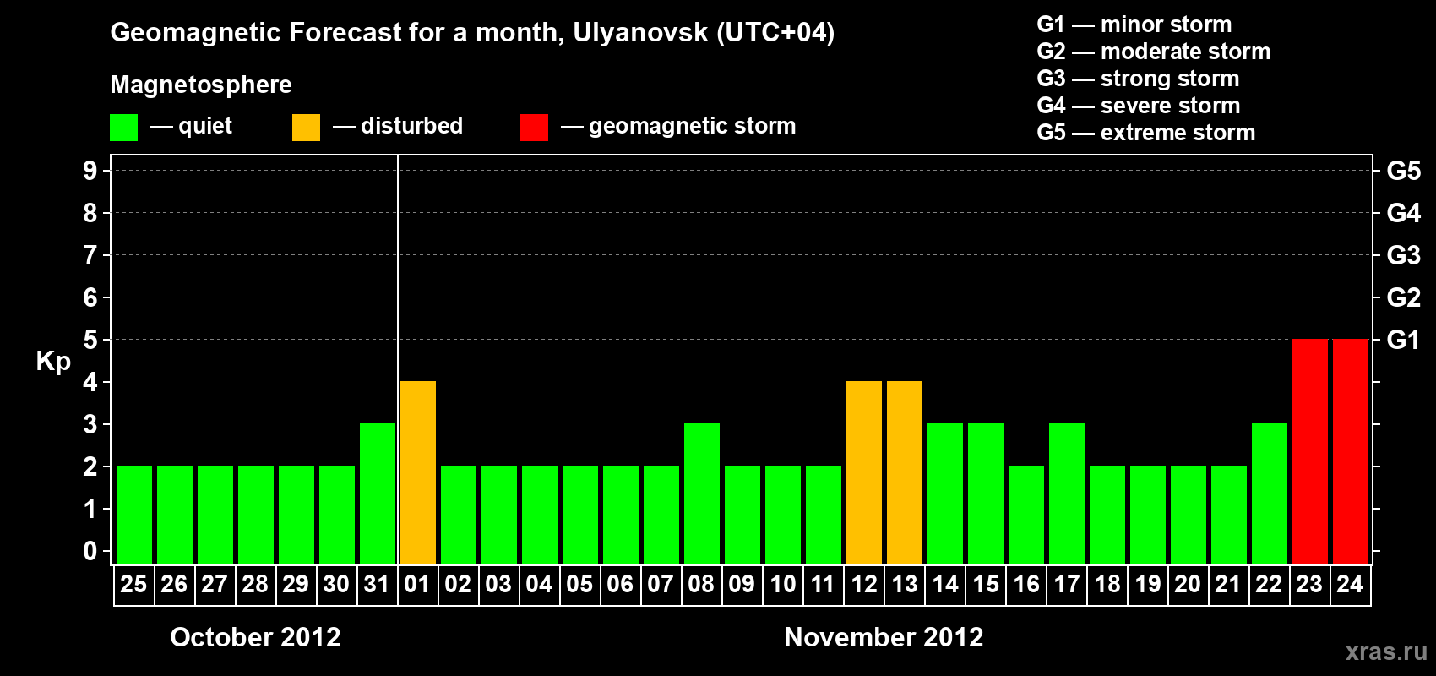Image resolution: width=1436 pixels, height=676 pixels.
Task: Click the green bar for November 17
Action: point(1067,493)
